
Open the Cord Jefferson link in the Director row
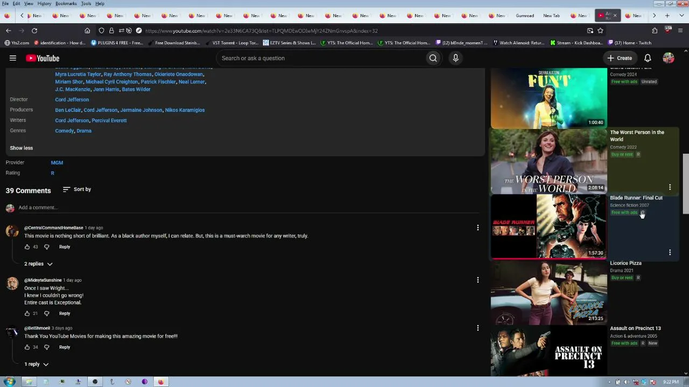click(72, 99)
